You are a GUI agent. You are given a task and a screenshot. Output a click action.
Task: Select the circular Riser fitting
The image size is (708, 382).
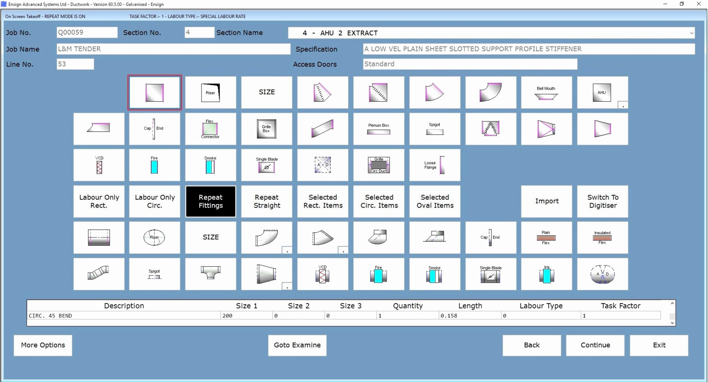coord(155,237)
